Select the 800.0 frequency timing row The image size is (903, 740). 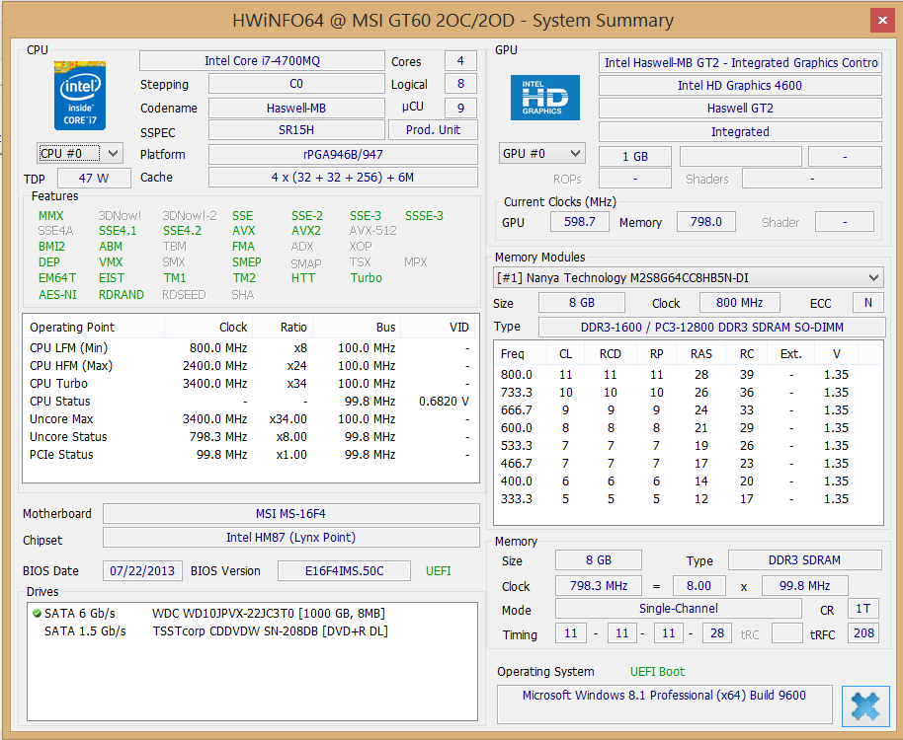(x=689, y=375)
